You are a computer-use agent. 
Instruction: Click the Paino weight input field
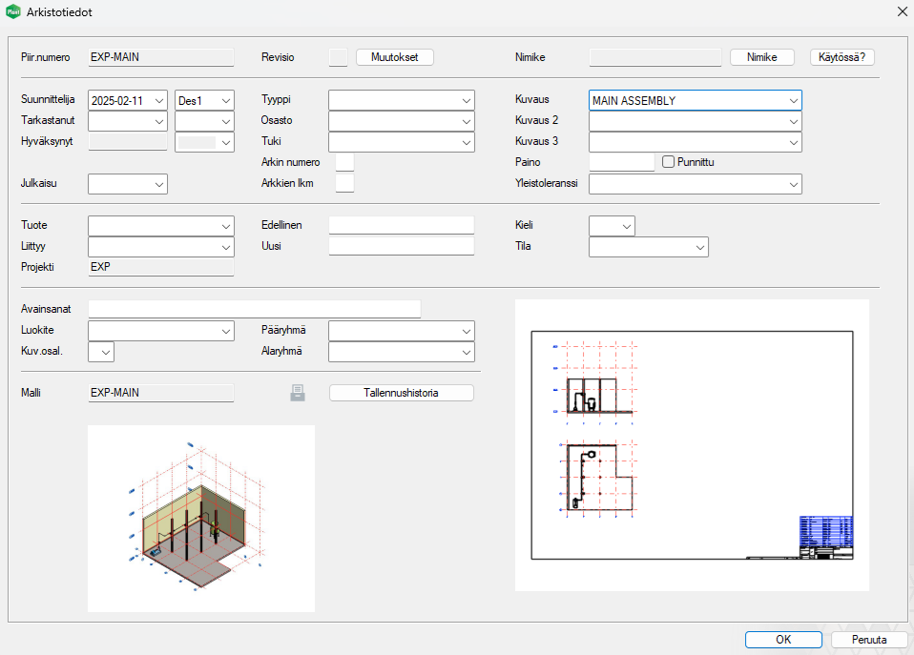pyautogui.click(x=621, y=162)
